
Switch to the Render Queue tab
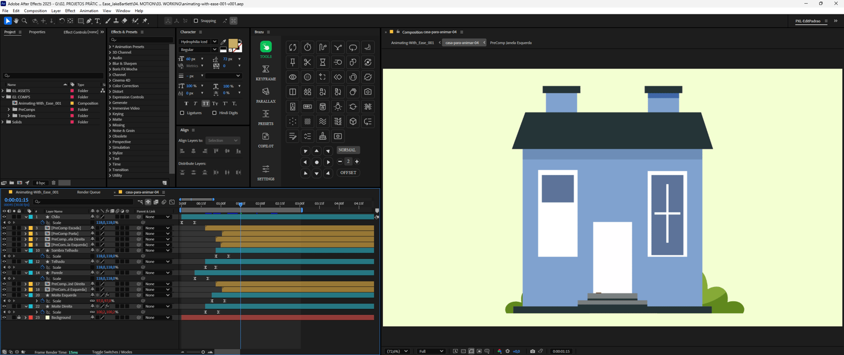click(88, 192)
